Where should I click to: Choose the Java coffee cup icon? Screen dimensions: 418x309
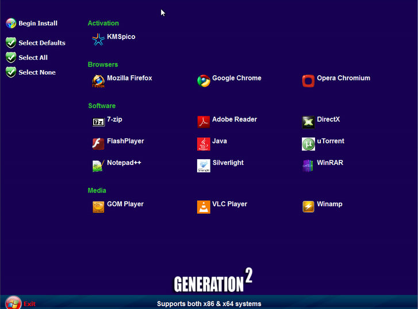click(204, 144)
